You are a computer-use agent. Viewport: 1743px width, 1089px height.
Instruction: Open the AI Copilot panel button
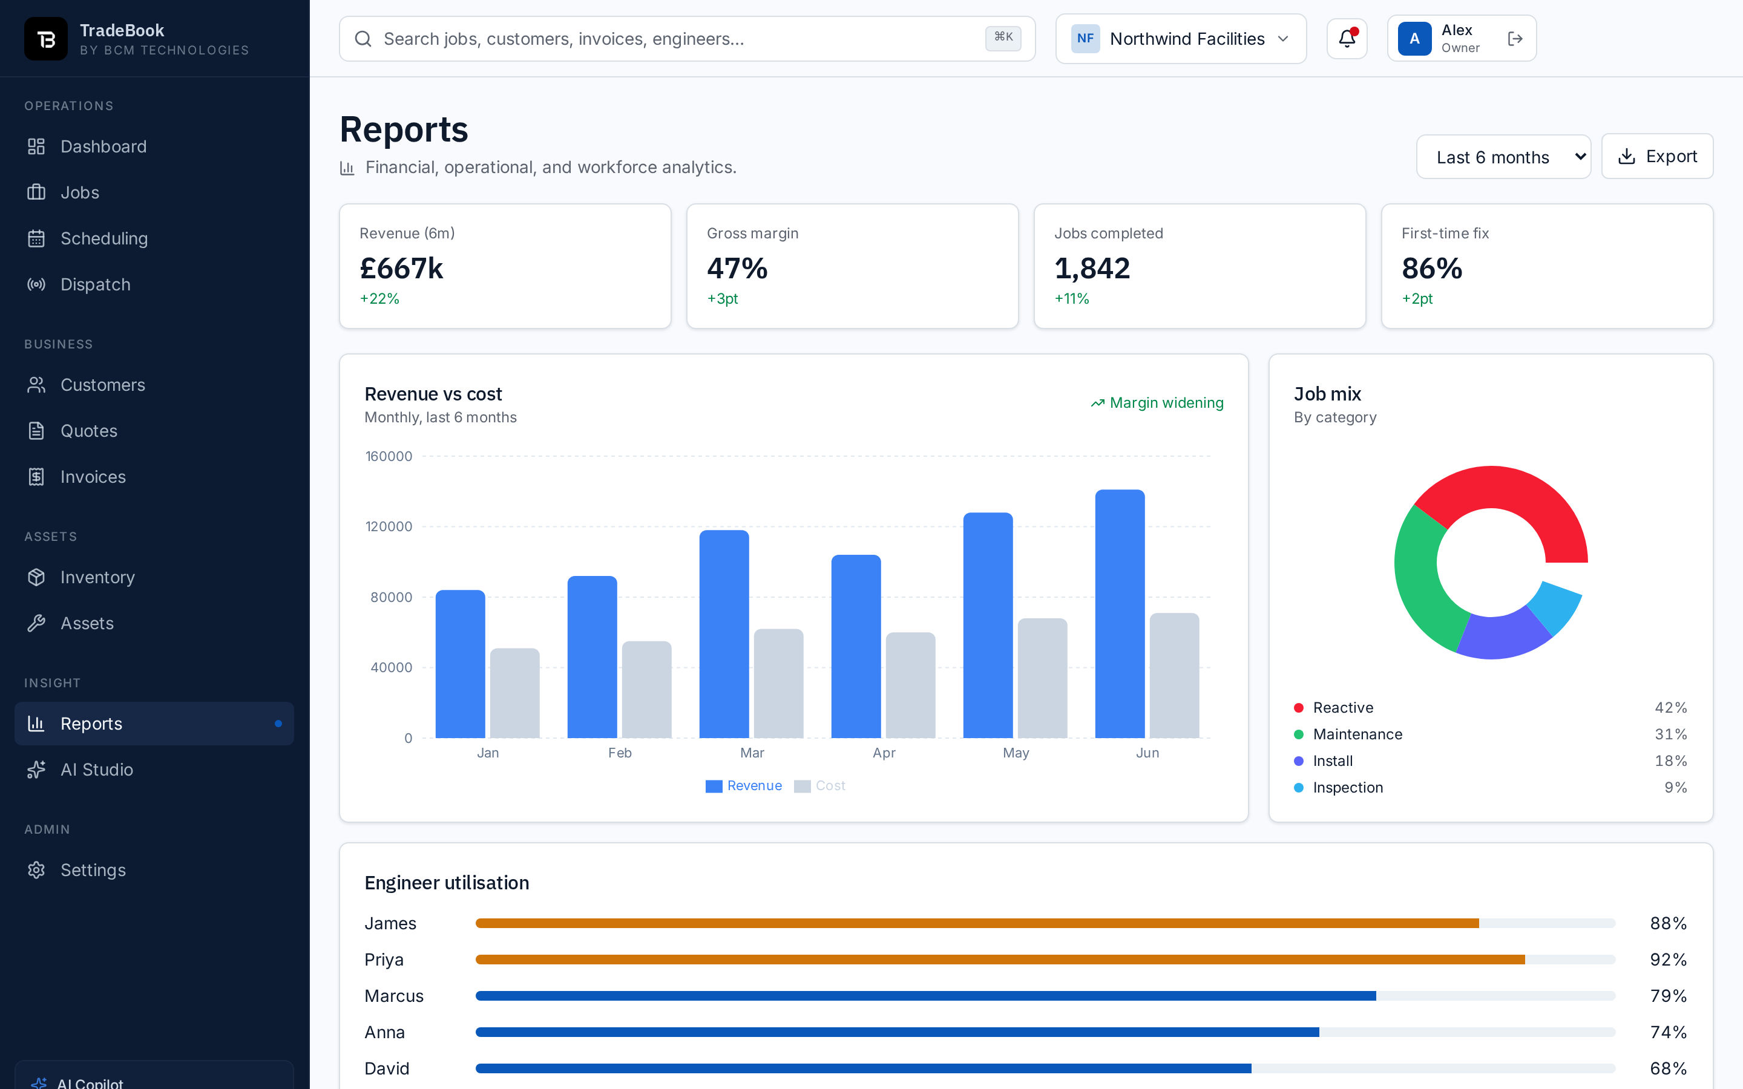(x=154, y=1077)
